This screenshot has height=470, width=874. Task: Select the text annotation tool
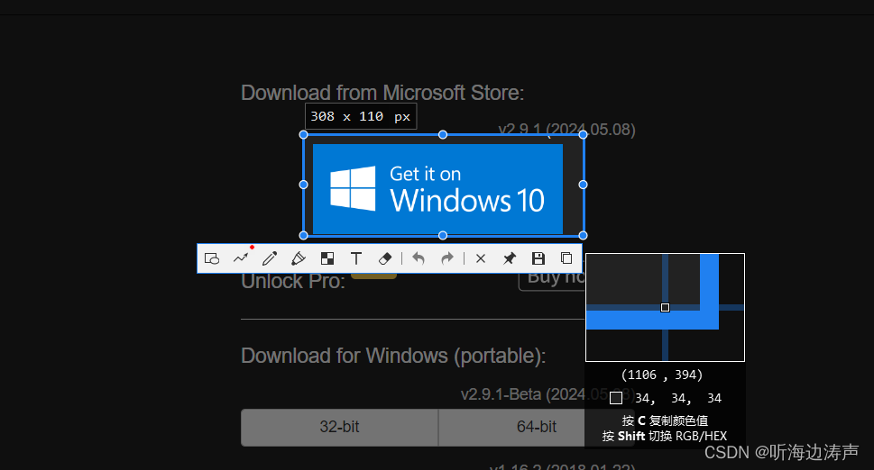pyautogui.click(x=356, y=258)
